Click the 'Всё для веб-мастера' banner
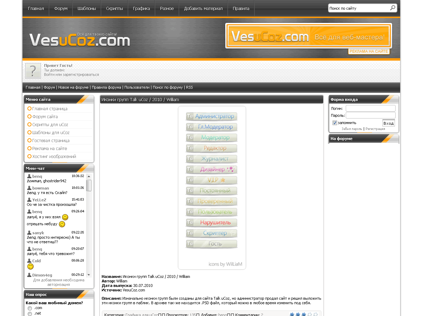 click(x=309, y=36)
